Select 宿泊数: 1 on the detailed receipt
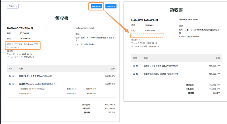Screen dimensions: 227x124 (x=11, y=51)
